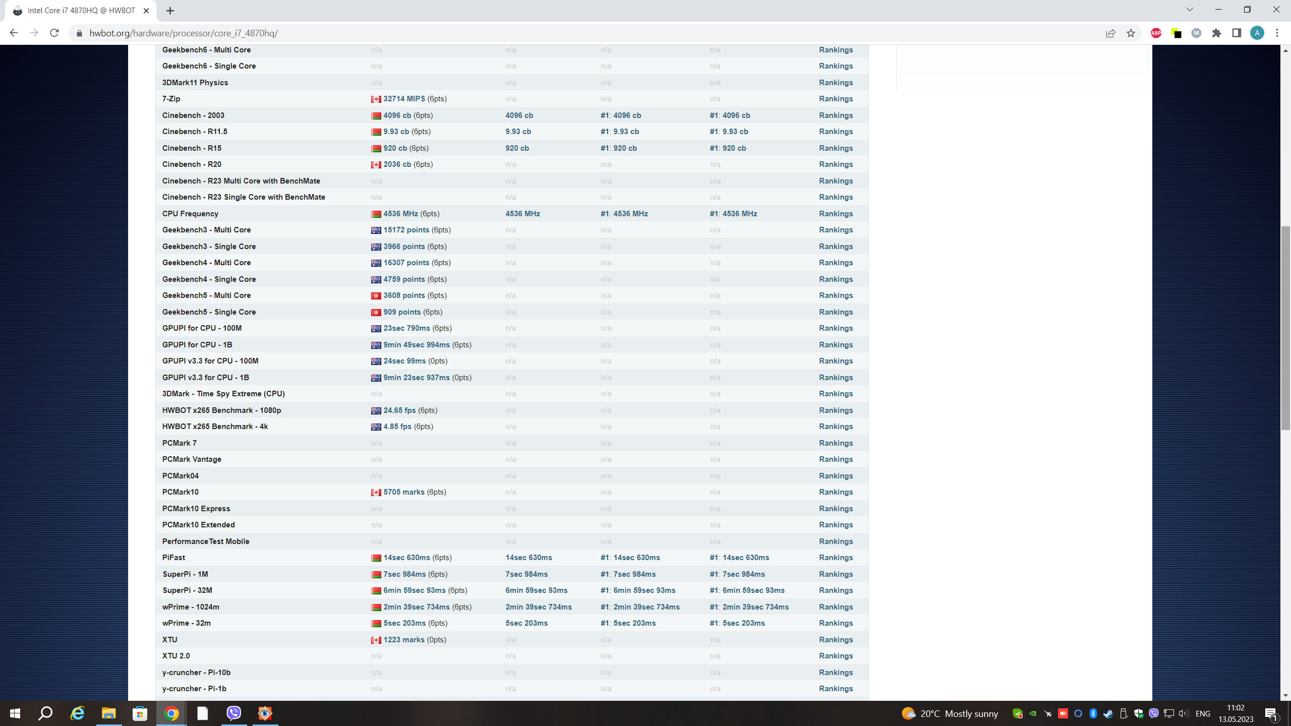
Task: Open ENG language selector in tray
Action: [1203, 713]
